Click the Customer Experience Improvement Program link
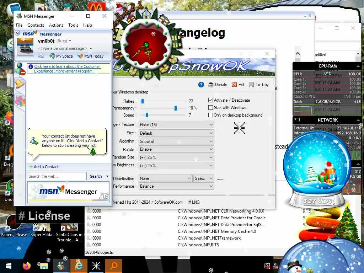 67,69
